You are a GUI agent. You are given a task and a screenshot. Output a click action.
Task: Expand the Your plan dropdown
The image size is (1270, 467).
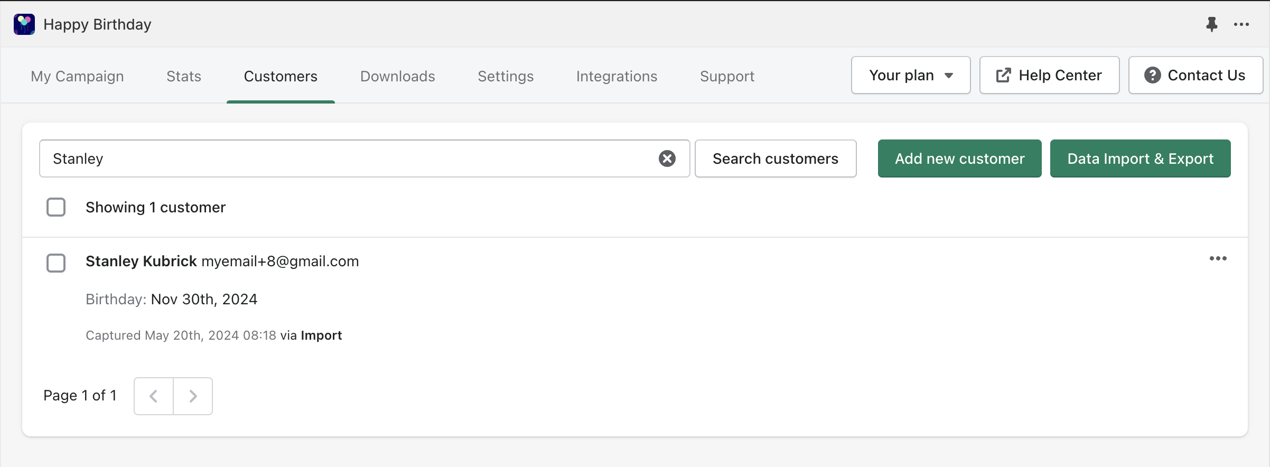click(911, 75)
